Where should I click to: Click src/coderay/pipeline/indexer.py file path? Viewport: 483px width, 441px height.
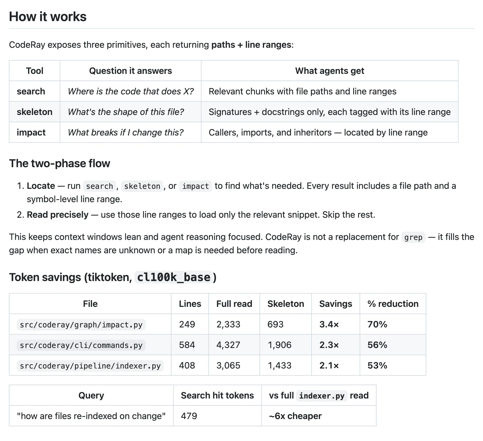[x=90, y=365]
